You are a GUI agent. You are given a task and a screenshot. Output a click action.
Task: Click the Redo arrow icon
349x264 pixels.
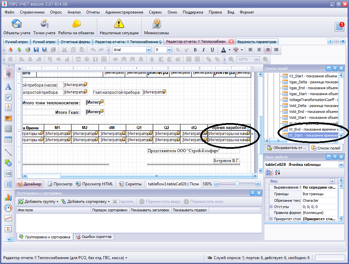[101, 50]
